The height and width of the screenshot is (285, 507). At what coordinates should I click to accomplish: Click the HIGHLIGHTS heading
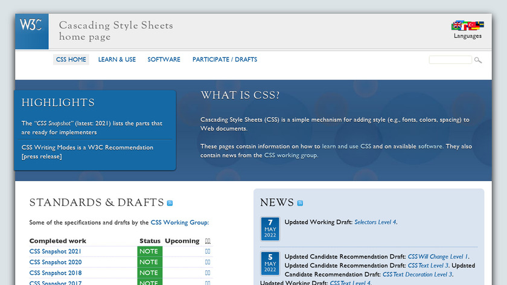pos(58,103)
